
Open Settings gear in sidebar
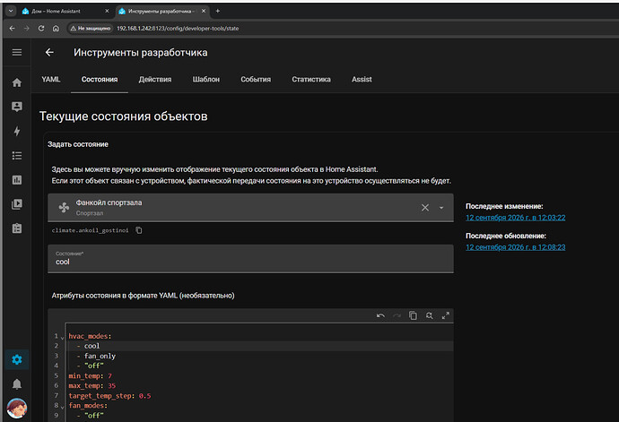pos(16,359)
